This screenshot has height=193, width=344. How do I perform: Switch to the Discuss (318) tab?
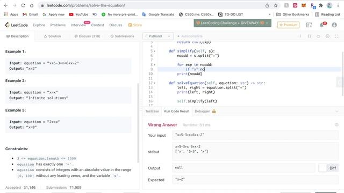coord(87,36)
